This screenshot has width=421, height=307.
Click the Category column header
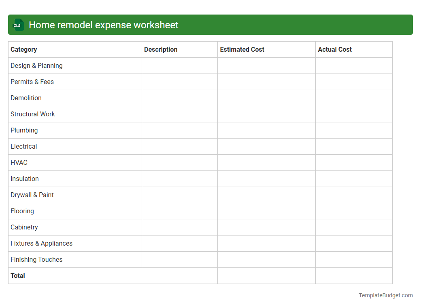(x=23, y=49)
